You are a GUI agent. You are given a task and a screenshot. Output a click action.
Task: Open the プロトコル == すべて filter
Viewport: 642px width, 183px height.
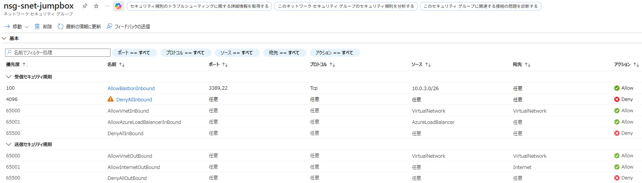185,53
